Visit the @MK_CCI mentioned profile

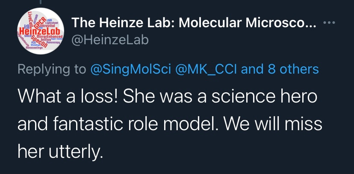point(208,69)
